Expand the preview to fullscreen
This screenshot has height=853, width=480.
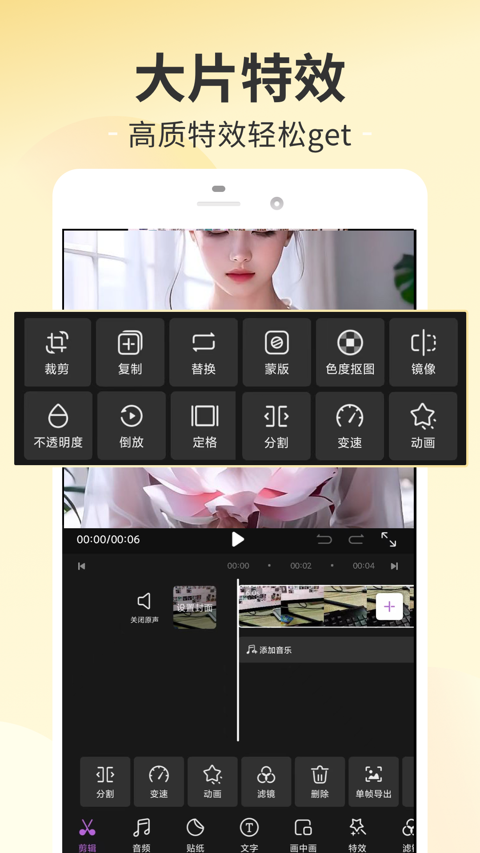(388, 539)
